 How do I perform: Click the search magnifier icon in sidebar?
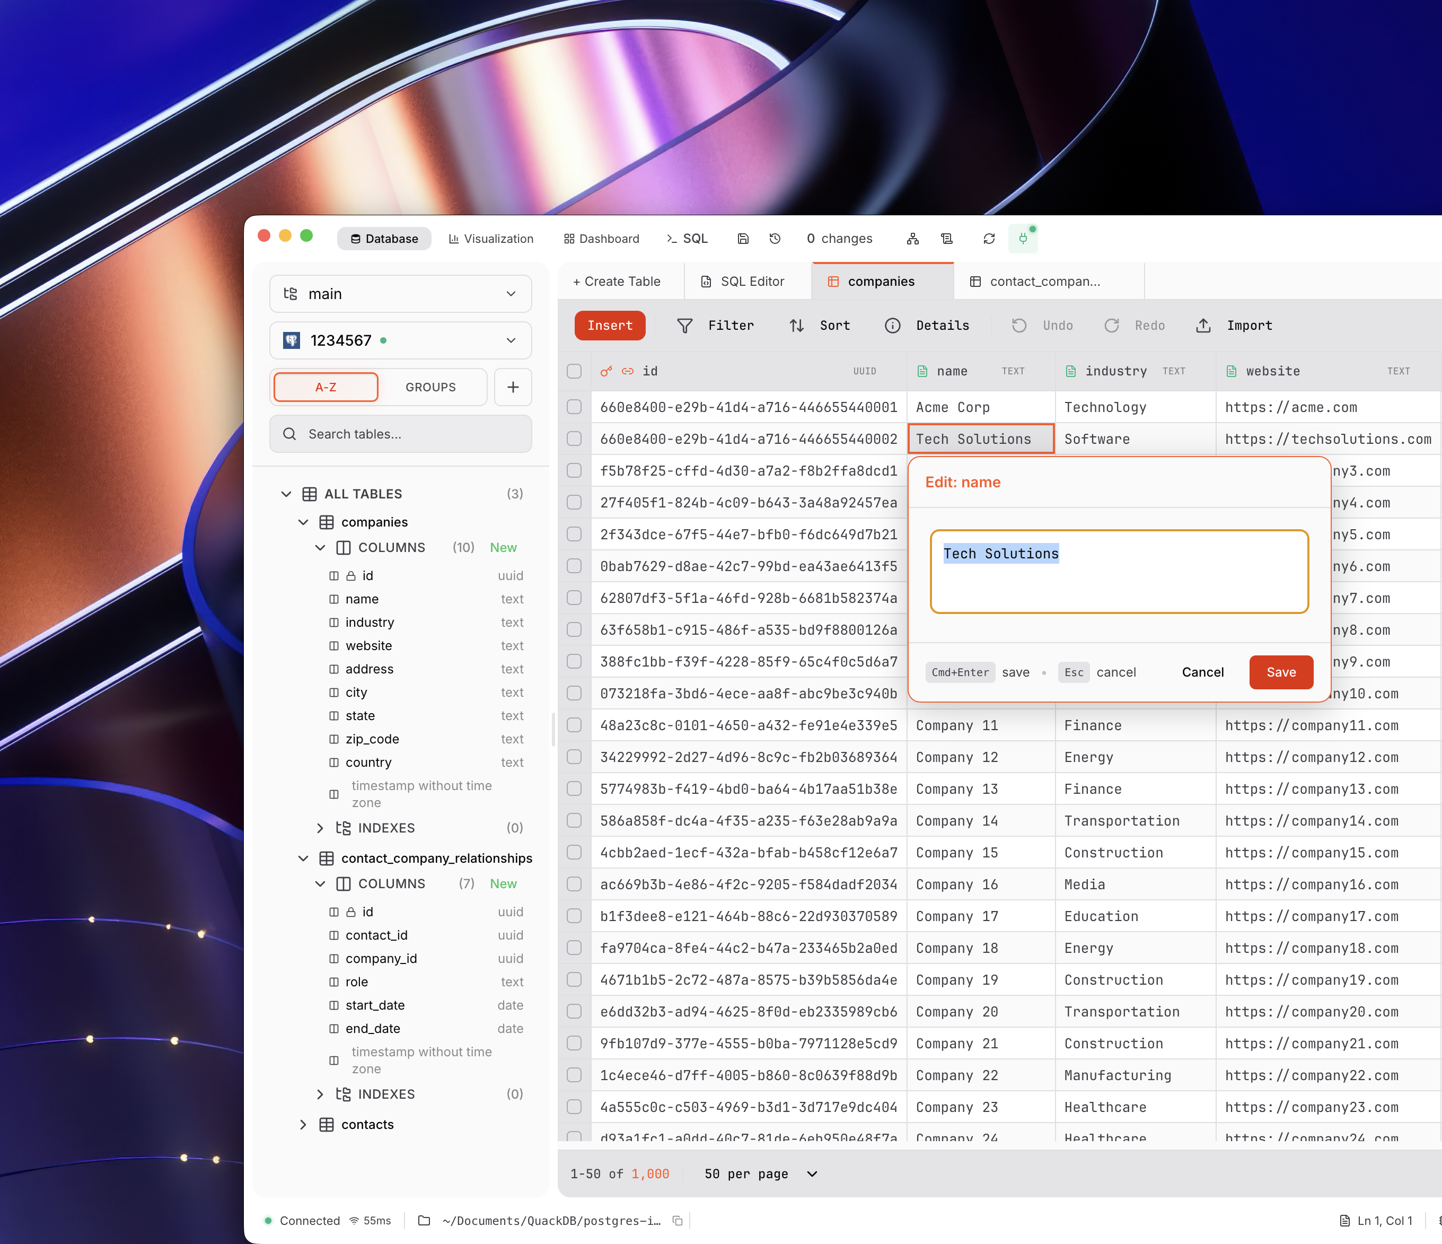[289, 434]
